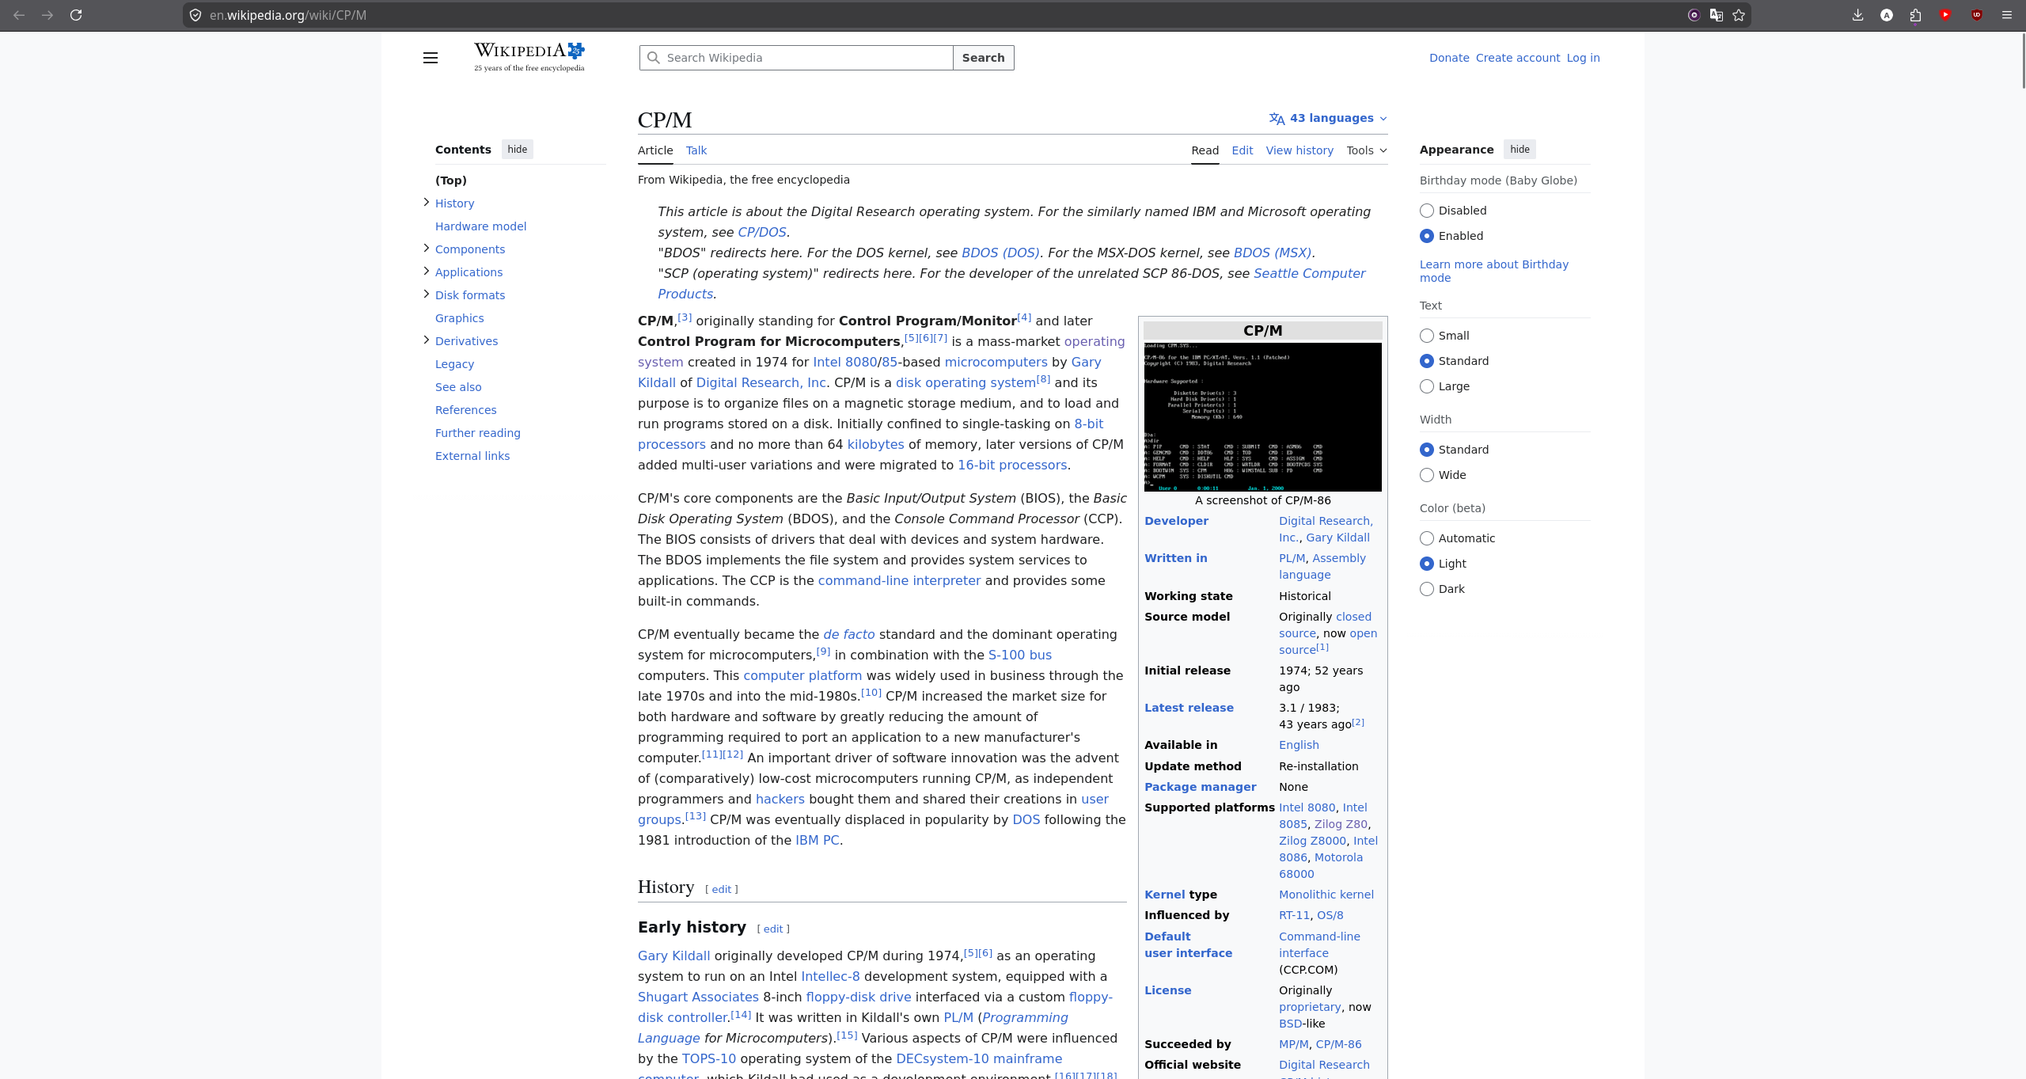Open the 43 languages dropdown

coord(1328,118)
